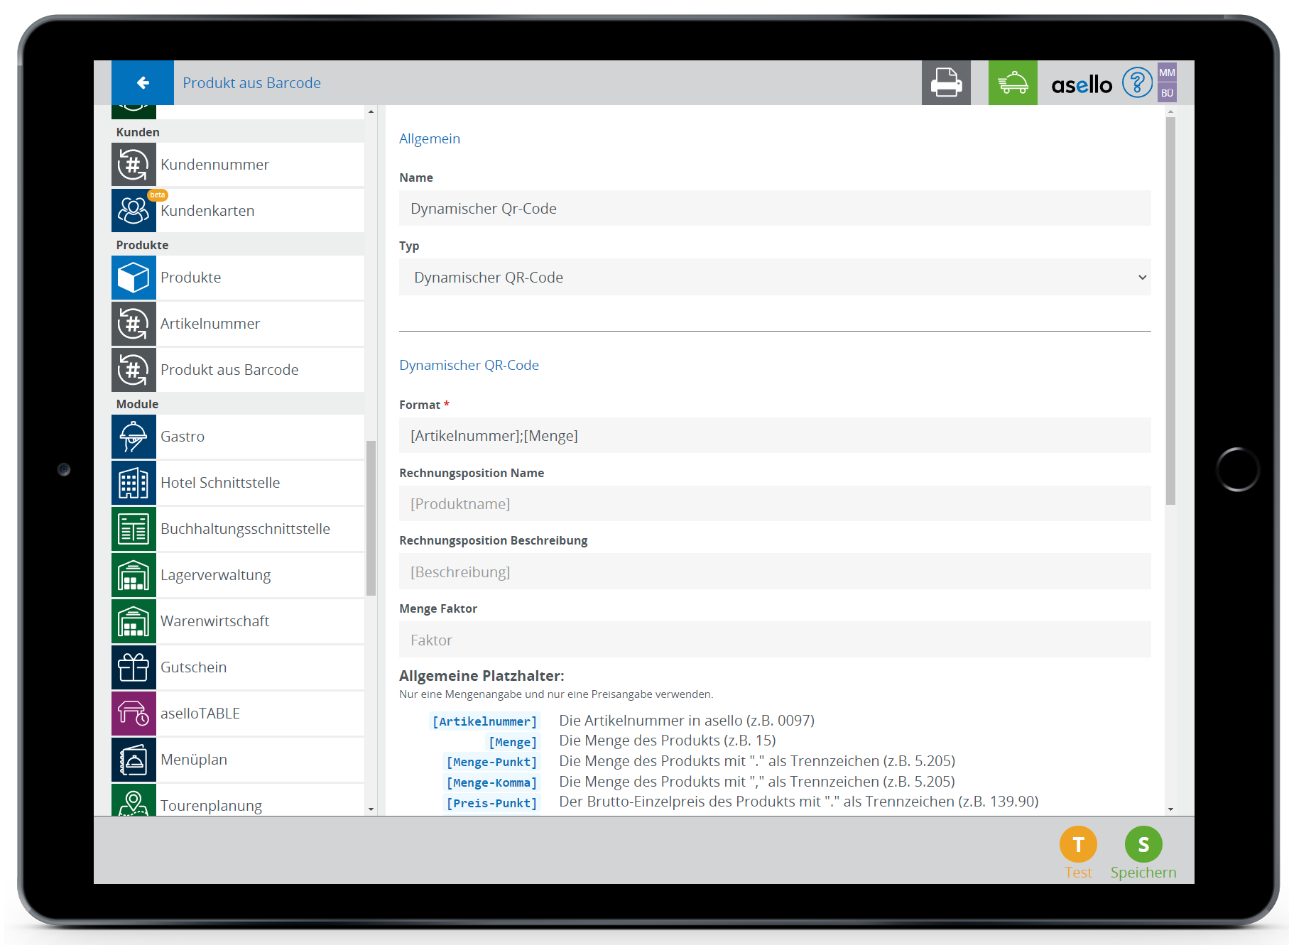Open Kundenkarten people icon

[134, 210]
